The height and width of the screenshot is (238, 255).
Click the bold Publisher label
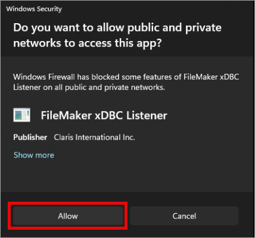[30, 137]
